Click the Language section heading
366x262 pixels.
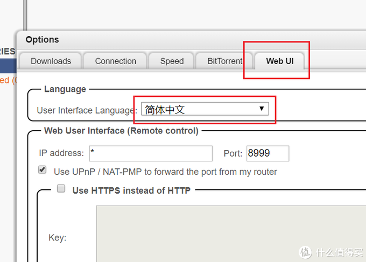65,89
